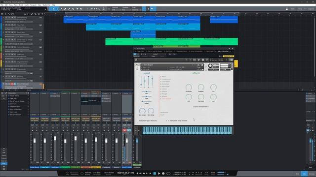Screen dimensions: 316x177
Task: Click transport time position display
Action: click(x=125, y=173)
